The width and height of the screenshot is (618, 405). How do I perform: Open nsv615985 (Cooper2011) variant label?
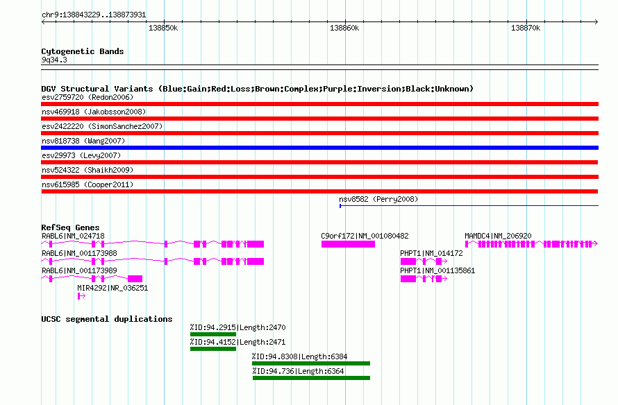point(87,184)
